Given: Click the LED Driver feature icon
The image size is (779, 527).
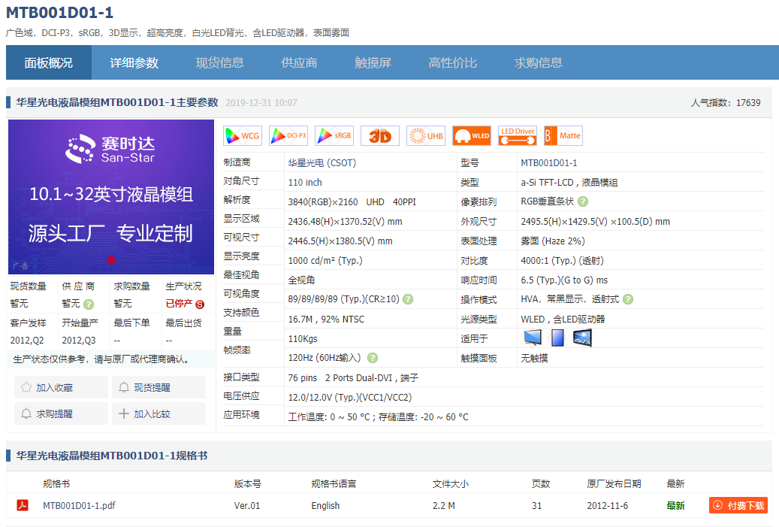Looking at the screenshot, I should 518,135.
